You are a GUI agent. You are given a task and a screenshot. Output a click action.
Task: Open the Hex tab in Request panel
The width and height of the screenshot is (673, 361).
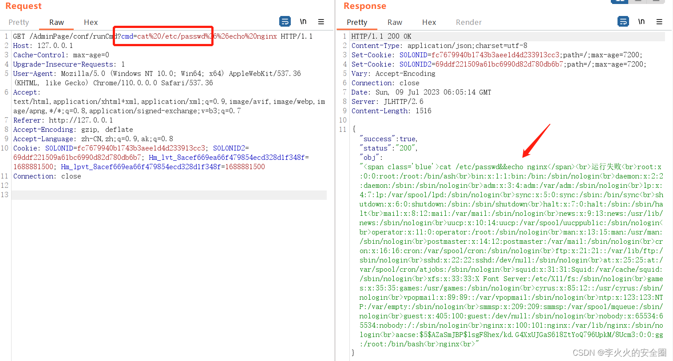point(91,22)
